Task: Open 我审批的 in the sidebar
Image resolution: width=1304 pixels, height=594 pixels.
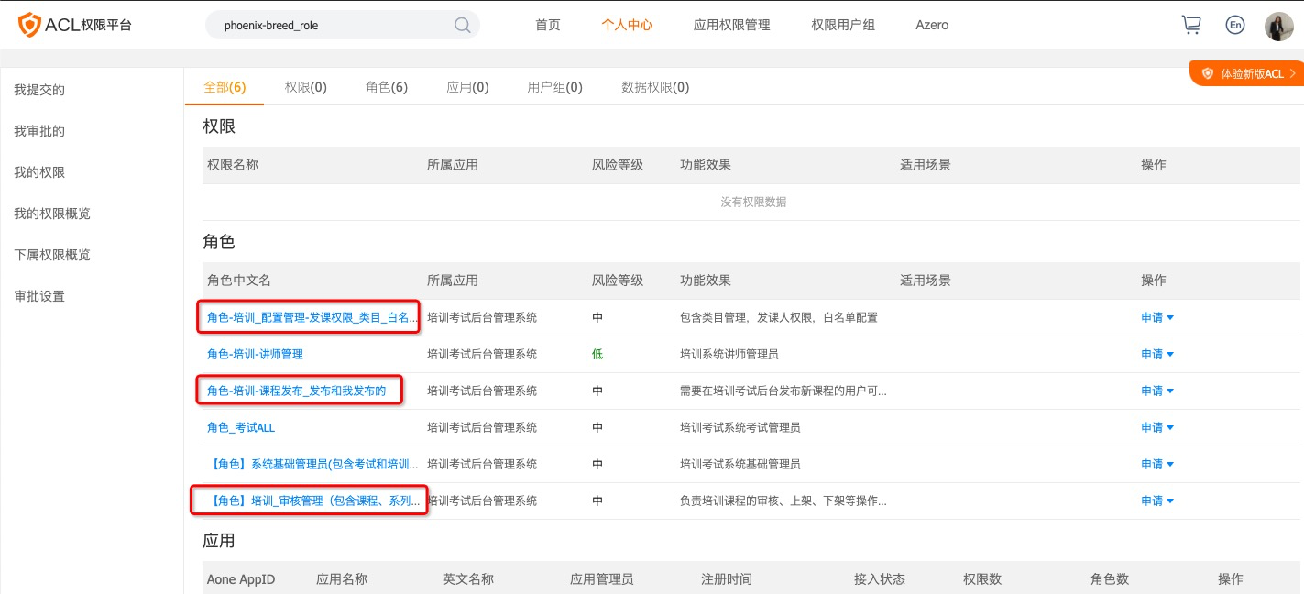Action: click(39, 131)
